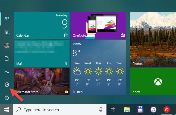176x115 pixels.
Task: Open the Settings gear icon
Action: pyautogui.click(x=7, y=85)
